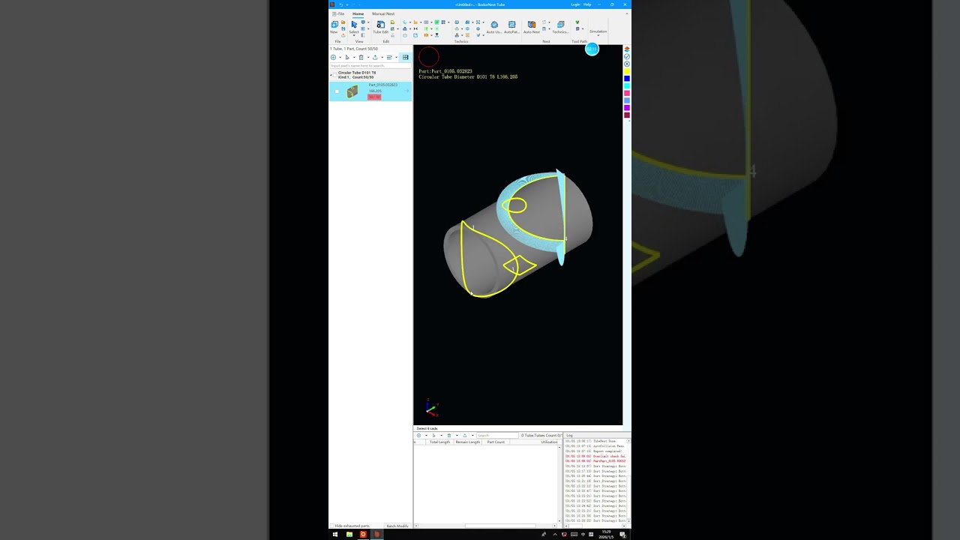Viewport: 960px width, 540px height.
Task: Click the BodorNest orange taskbar app icon
Action: 377,534
